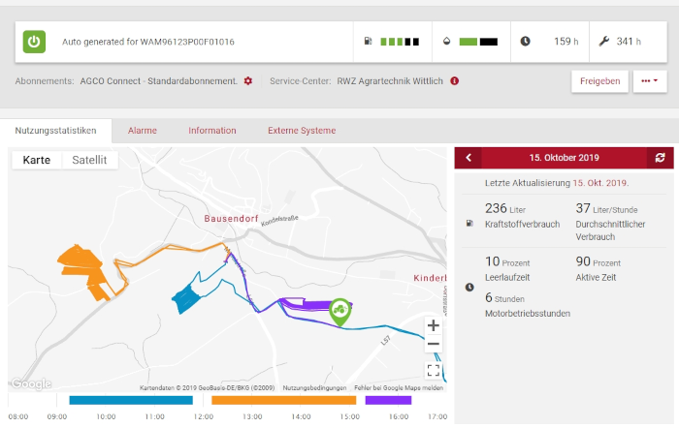679x428 pixels.
Task: Click the Freigeben button
Action: (599, 81)
